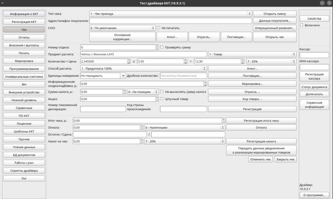Go to the 'Отчеты' section
Screen dimensions: 333x199
24,37
